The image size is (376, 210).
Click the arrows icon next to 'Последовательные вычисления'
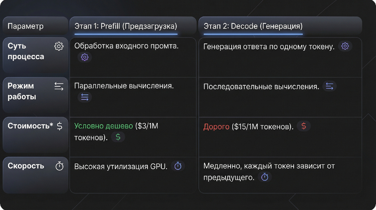click(329, 86)
